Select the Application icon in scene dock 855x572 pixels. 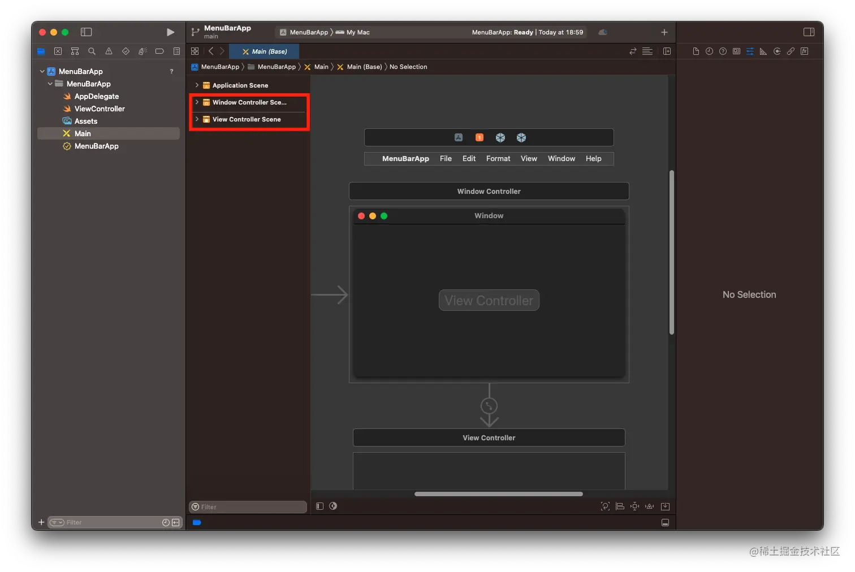point(459,137)
